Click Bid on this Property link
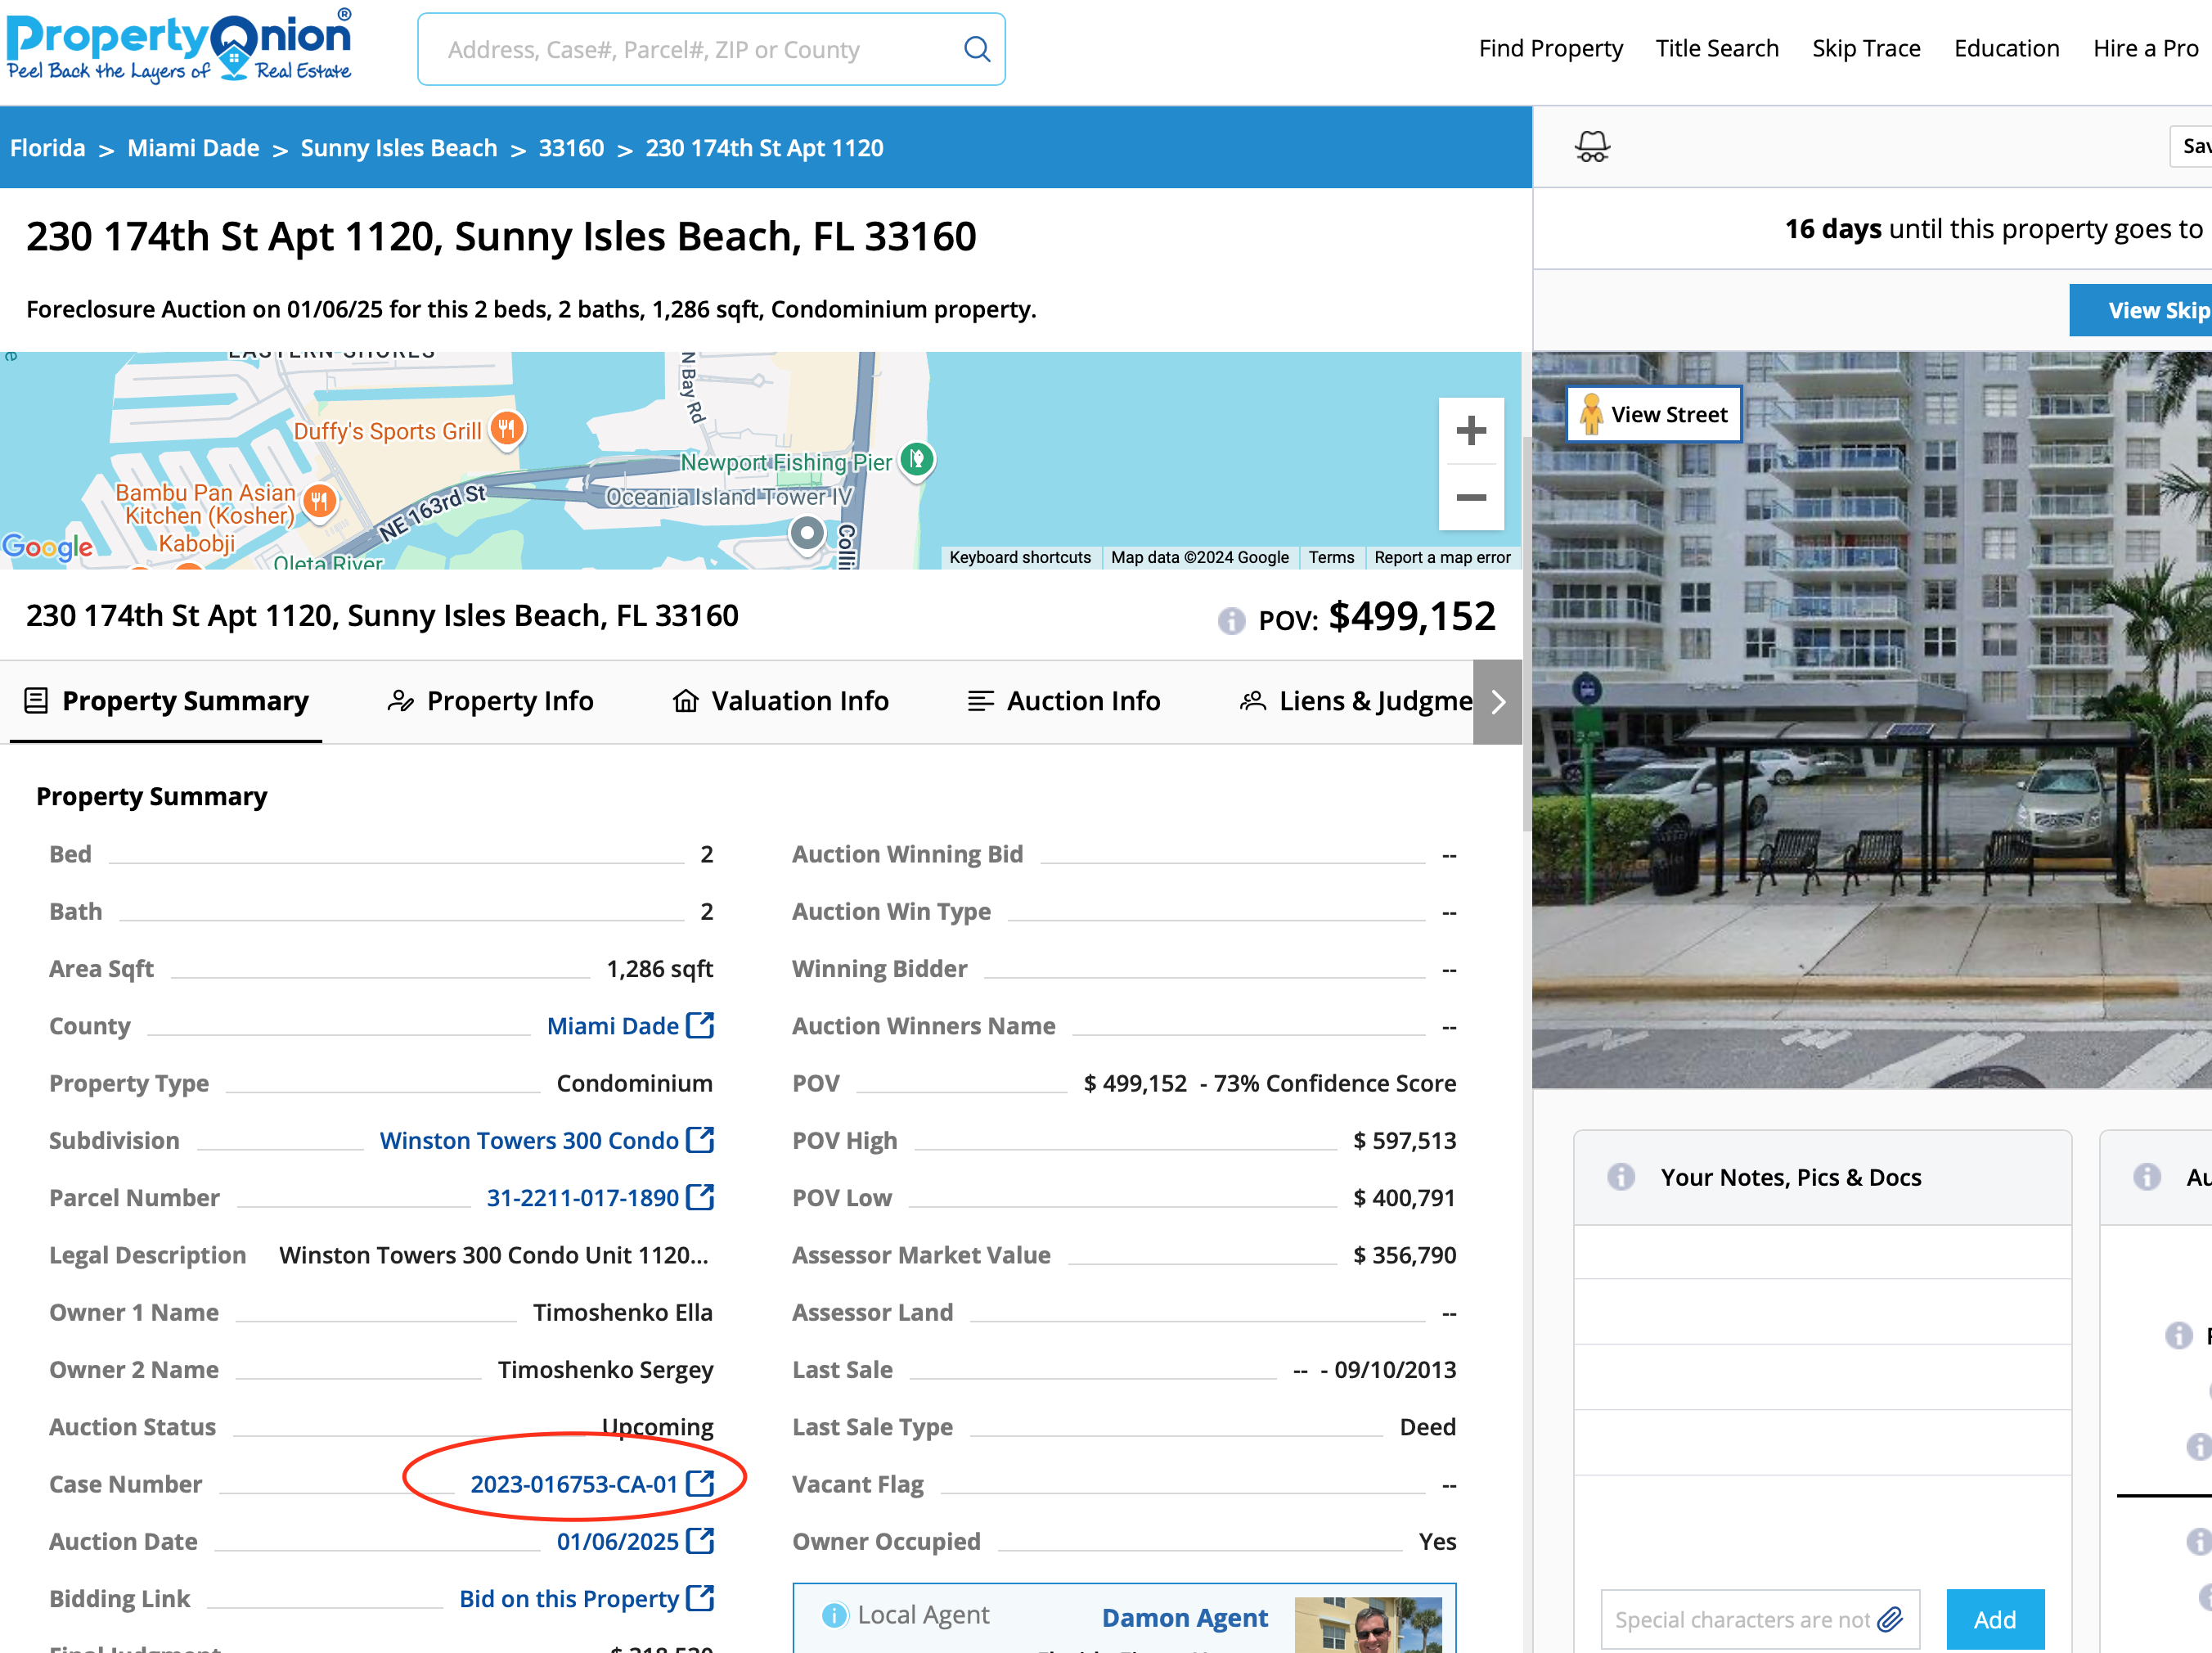2212x1653 pixels. (x=568, y=1599)
